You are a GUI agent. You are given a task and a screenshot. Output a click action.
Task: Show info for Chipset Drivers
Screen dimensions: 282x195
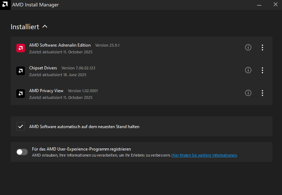tap(248, 70)
